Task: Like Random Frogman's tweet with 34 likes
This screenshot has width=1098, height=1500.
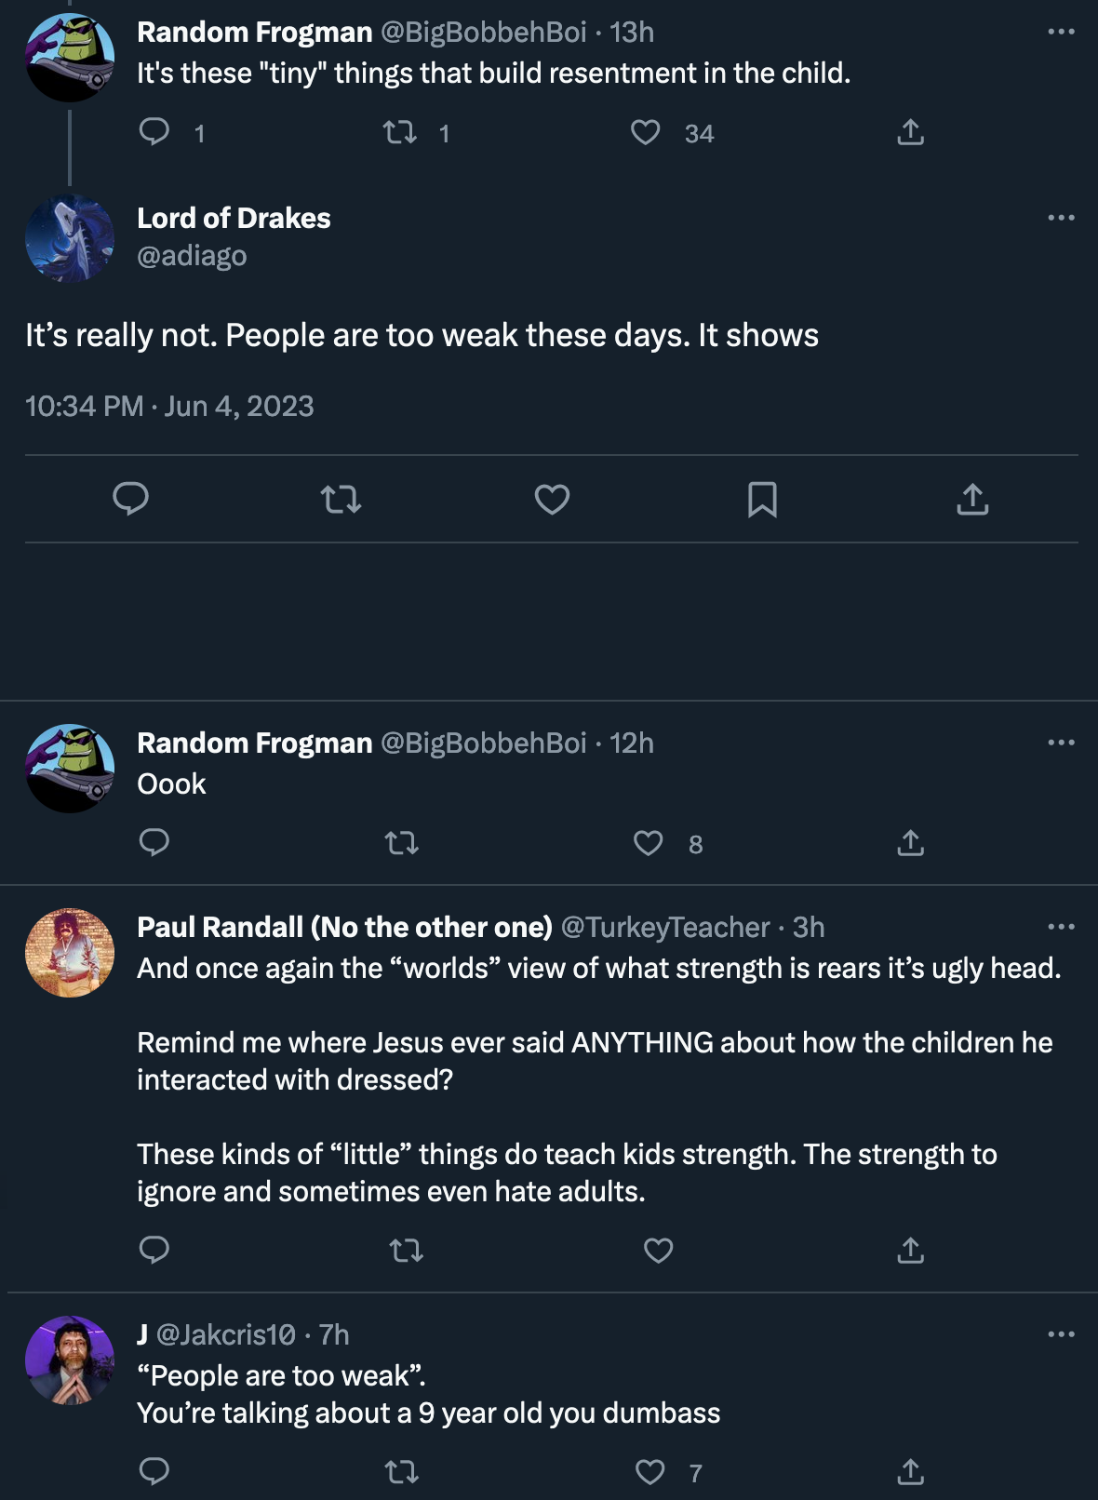Action: pos(646,132)
